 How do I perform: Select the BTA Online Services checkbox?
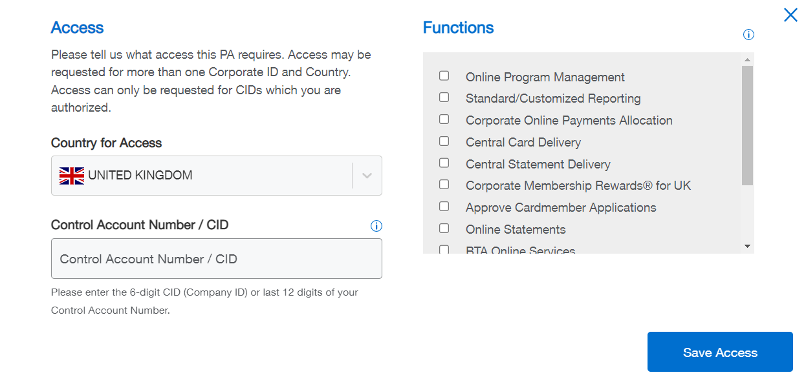(x=444, y=250)
